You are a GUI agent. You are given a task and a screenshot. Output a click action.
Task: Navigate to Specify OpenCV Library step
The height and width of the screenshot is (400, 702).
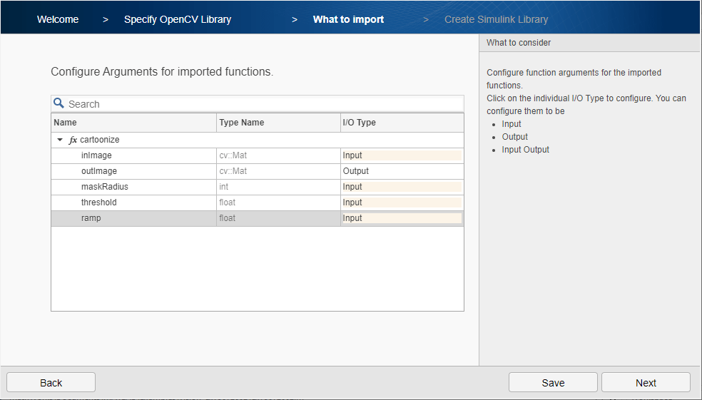click(x=178, y=19)
